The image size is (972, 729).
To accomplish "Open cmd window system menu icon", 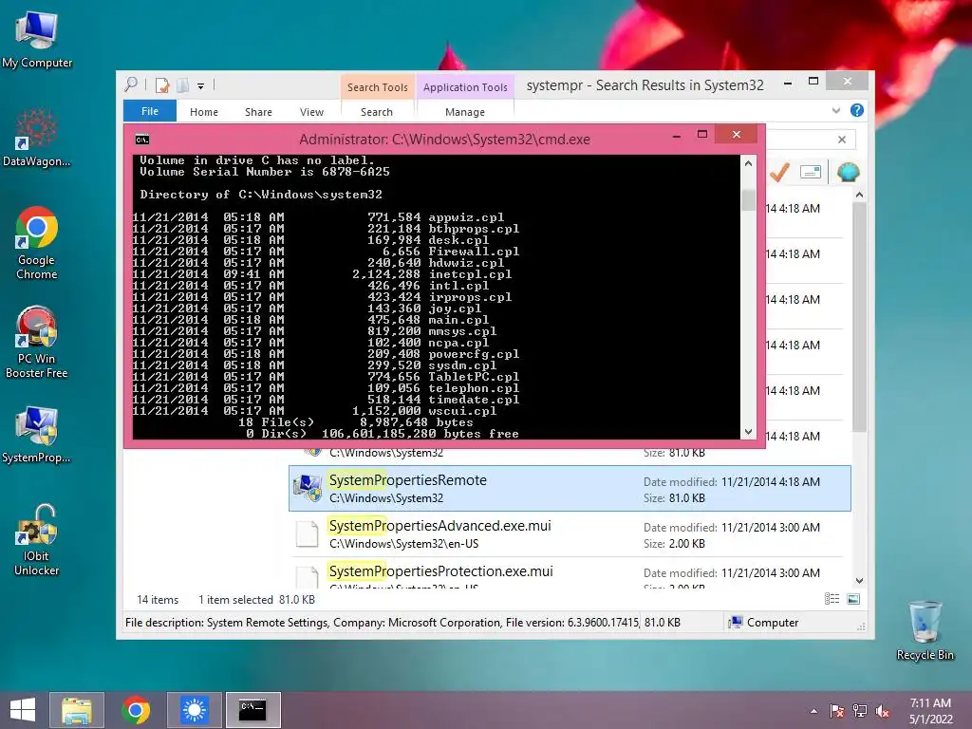I will (142, 140).
